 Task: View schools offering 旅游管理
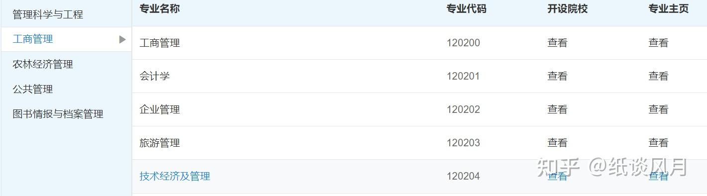[x=557, y=143]
